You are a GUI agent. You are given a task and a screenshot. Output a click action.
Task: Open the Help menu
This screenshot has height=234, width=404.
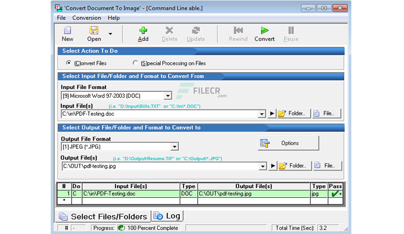(x=114, y=18)
